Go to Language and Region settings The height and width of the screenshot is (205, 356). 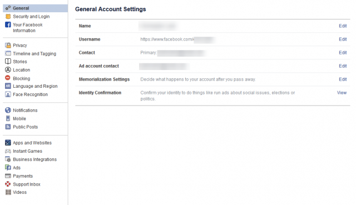pyautogui.click(x=35, y=86)
